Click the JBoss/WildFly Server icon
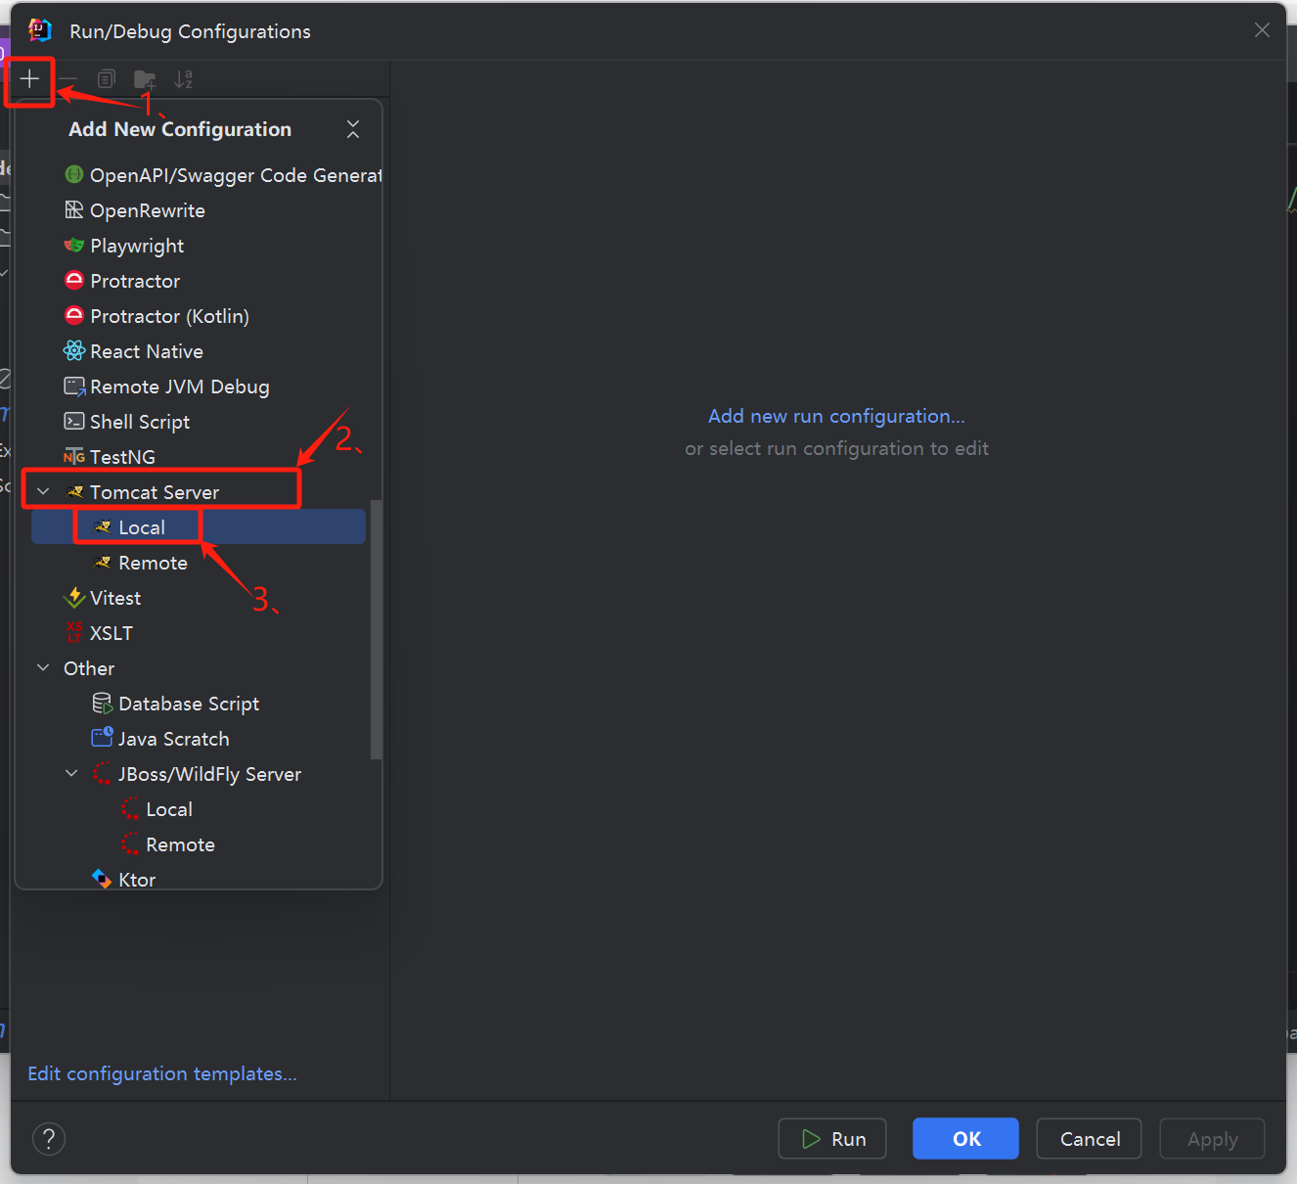1297x1184 pixels. [x=103, y=774]
